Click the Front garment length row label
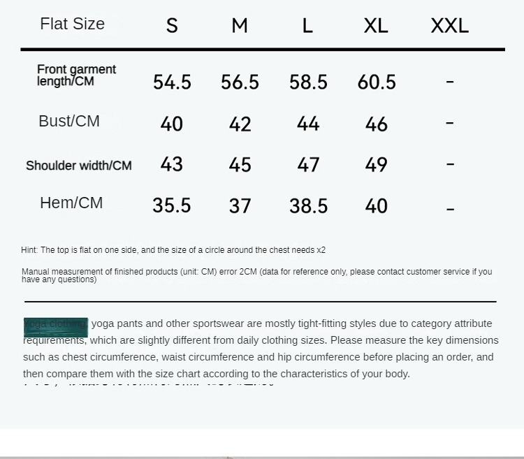 tap(76, 75)
